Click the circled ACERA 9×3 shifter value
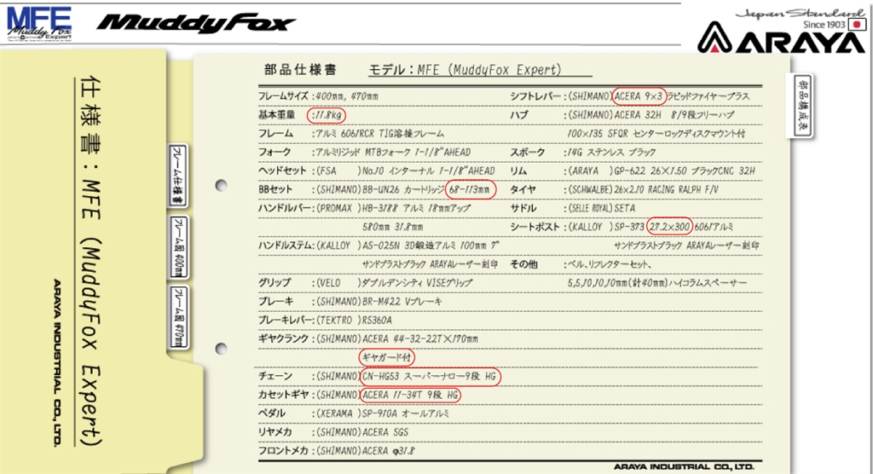This screenshot has height=474, width=873. click(639, 96)
